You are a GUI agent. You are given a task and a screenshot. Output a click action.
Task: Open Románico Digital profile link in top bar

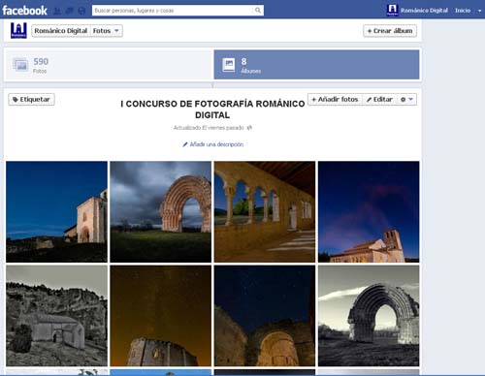424,11
